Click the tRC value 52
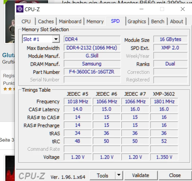This screenshot has width=192, height=181. (x=164, y=141)
